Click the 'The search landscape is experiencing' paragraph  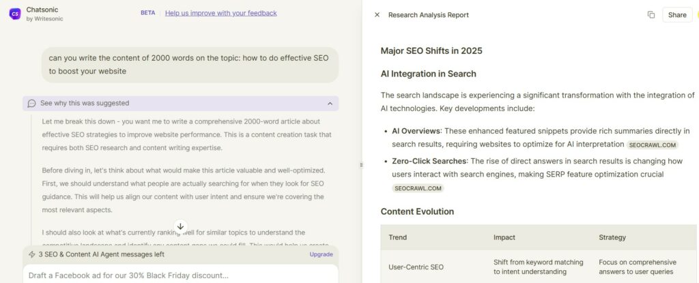coord(537,102)
